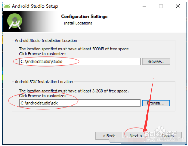188x146 pixels.
Task: Click 'Android SDK Installation Location' group label
Action: click(44, 82)
